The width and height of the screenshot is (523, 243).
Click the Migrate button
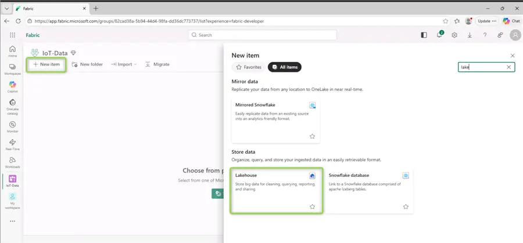point(157,64)
